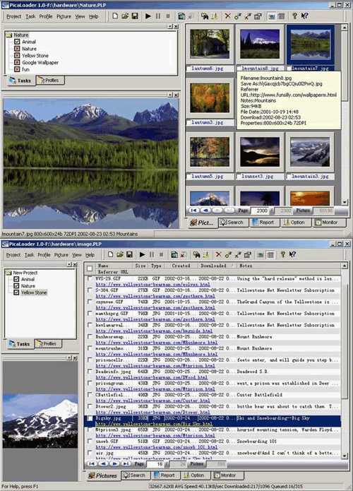Toggle the Yellow Stone task checkbox in Nature tree

17,55
